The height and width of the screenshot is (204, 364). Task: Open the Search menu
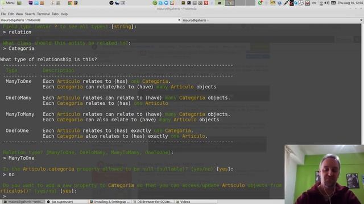tap(30, 14)
